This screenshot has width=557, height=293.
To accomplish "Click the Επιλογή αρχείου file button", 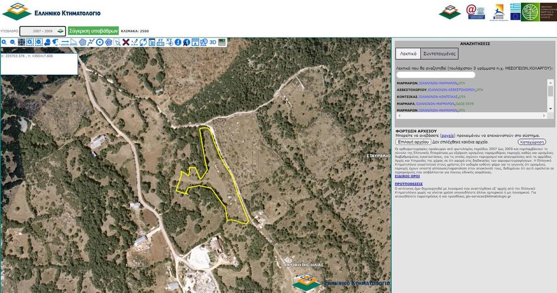I will (x=413, y=142).
